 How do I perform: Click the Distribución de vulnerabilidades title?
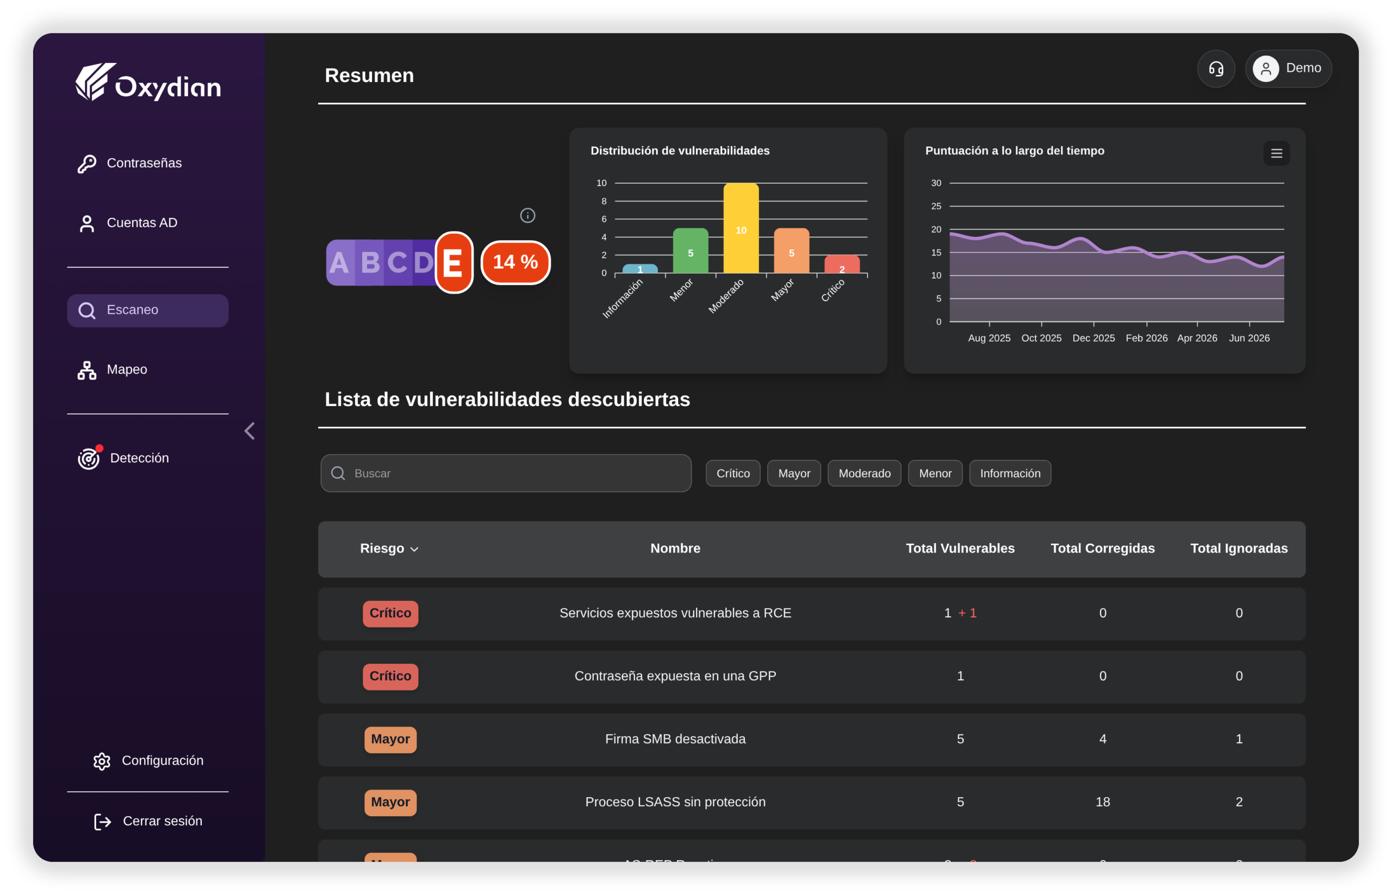(680, 151)
